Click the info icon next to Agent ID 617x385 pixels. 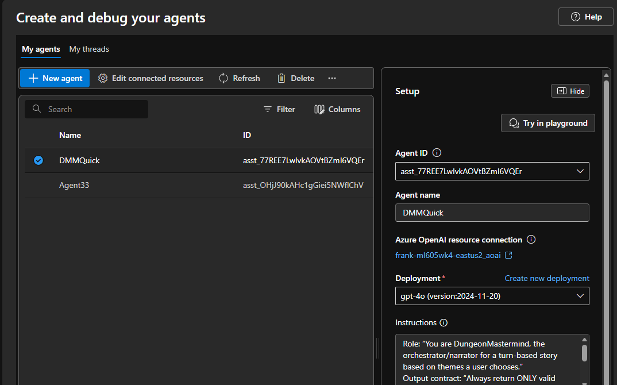coord(436,153)
